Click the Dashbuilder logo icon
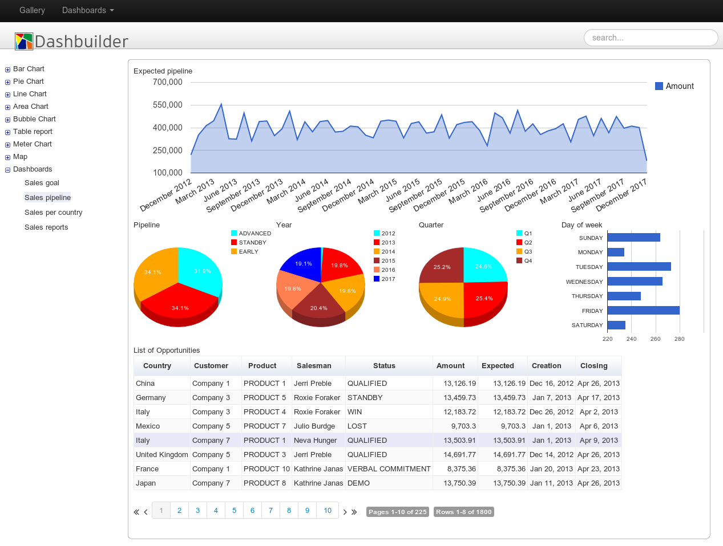 tap(24, 41)
